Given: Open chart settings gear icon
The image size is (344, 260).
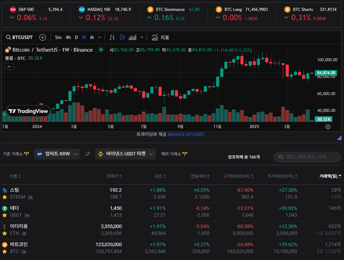Looking at the screenshot, I should click(x=328, y=127).
